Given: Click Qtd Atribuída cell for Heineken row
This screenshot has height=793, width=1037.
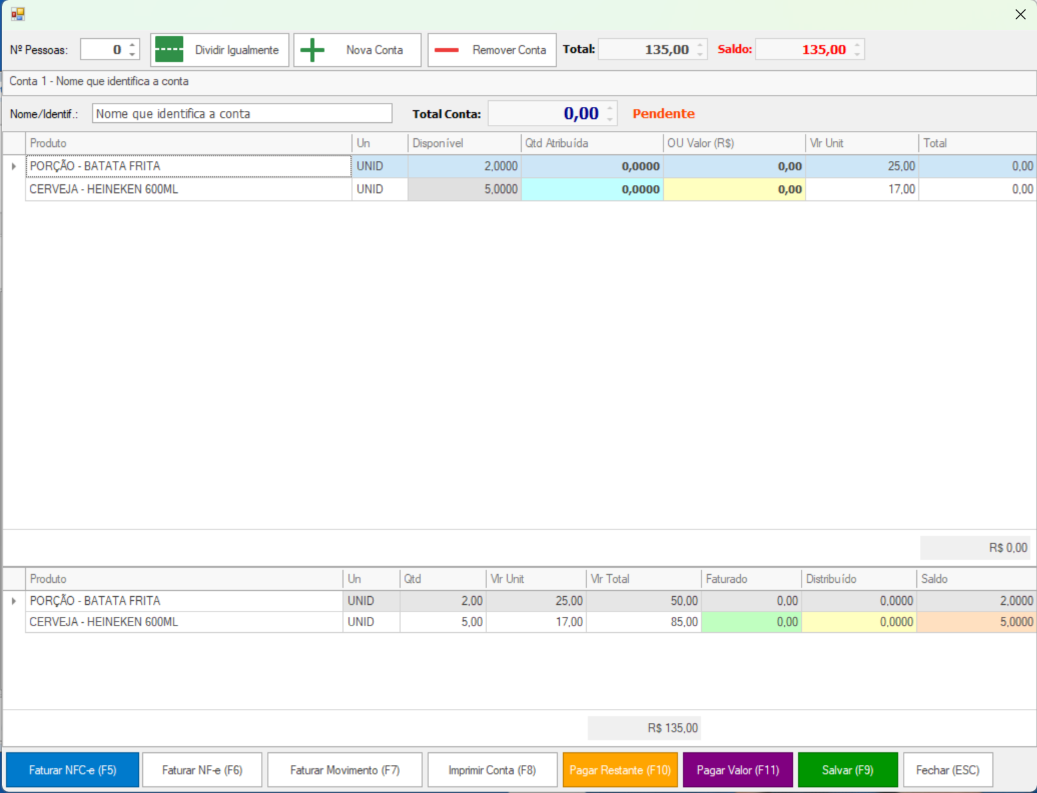Looking at the screenshot, I should pos(592,190).
